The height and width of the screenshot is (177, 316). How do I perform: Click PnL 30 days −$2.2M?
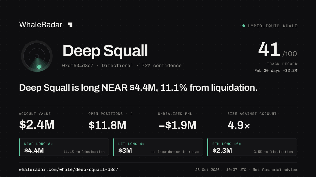tap(276, 71)
